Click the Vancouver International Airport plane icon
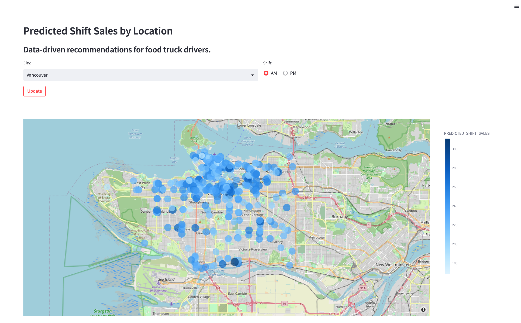Image resolution: width=521 pixels, height=323 pixels. click(x=159, y=283)
